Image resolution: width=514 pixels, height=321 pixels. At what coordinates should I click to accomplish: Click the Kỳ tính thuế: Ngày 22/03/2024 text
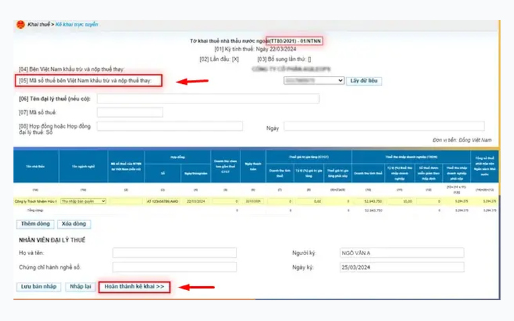pos(255,49)
